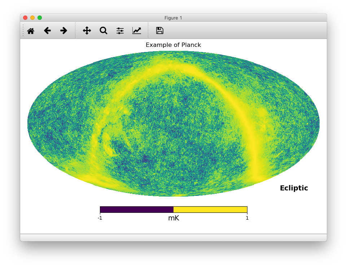
Task: Click the center of the sky map
Action: point(173,124)
